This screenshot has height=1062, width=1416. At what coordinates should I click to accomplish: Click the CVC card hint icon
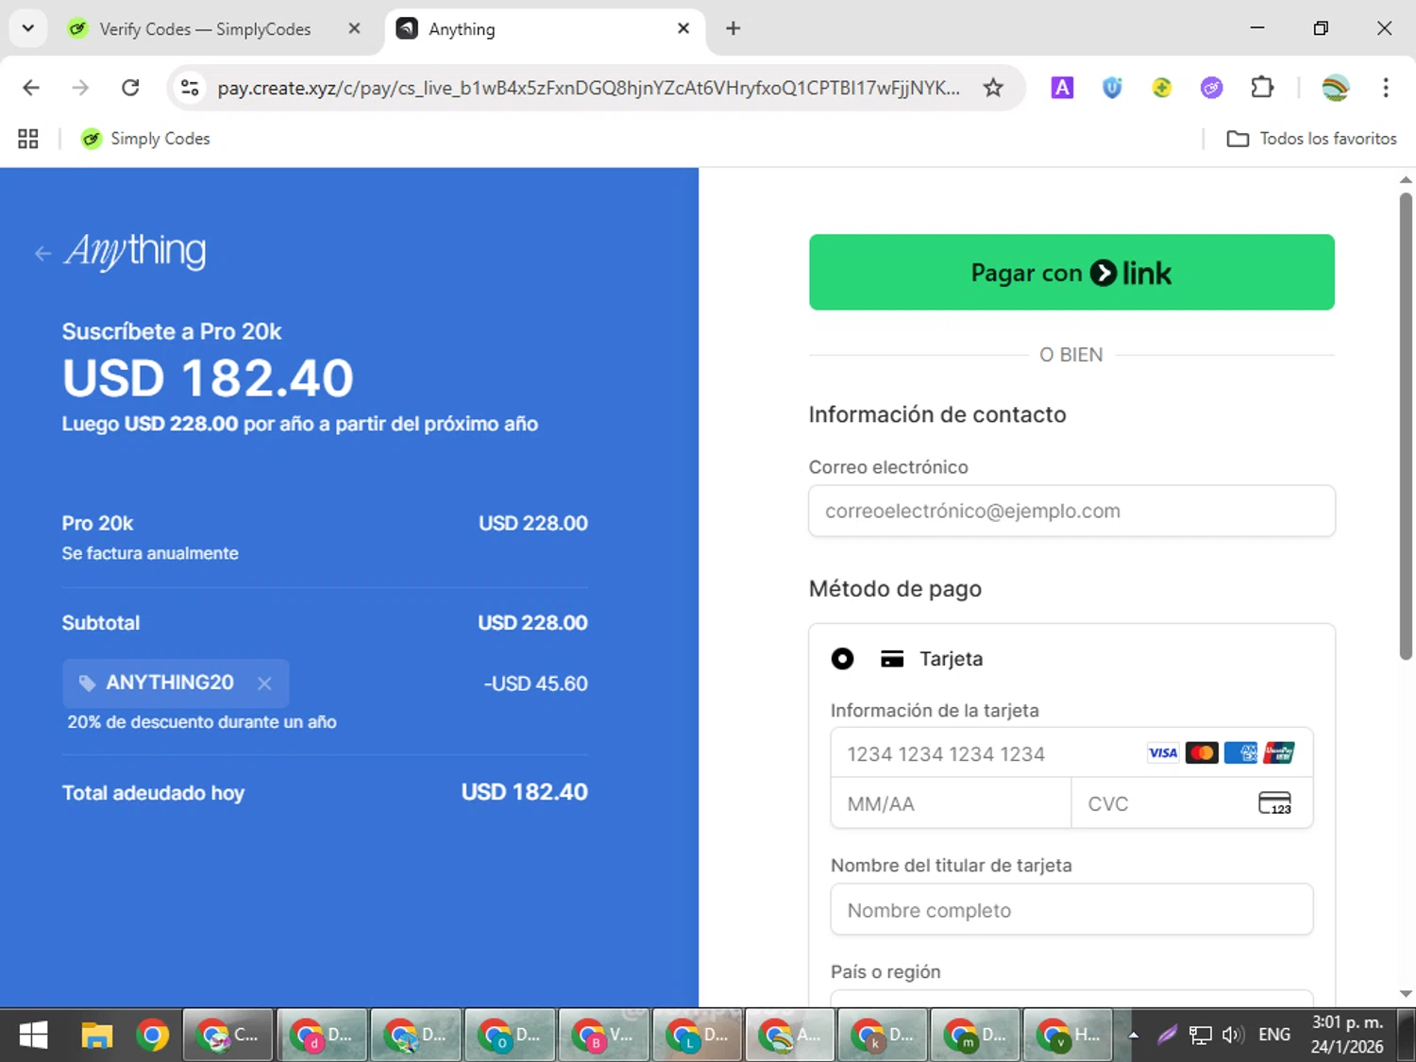1274,803
